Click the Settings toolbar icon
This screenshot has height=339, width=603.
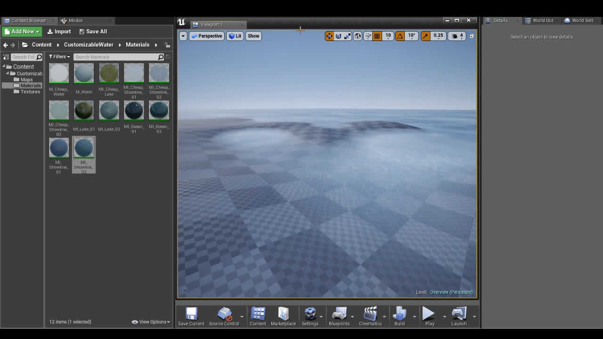311,316
